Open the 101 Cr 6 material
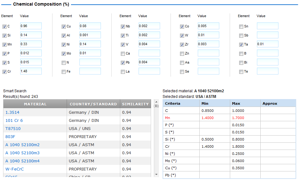 [x=14, y=120]
